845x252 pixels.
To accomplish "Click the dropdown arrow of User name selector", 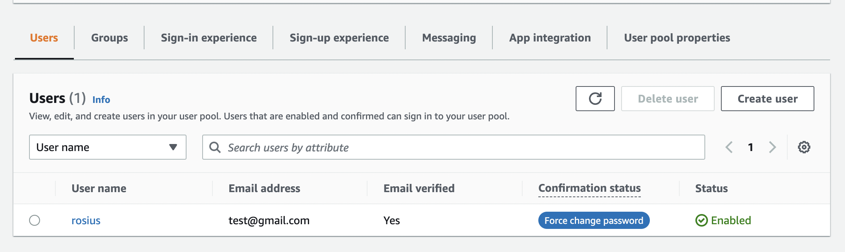I will (x=173, y=147).
